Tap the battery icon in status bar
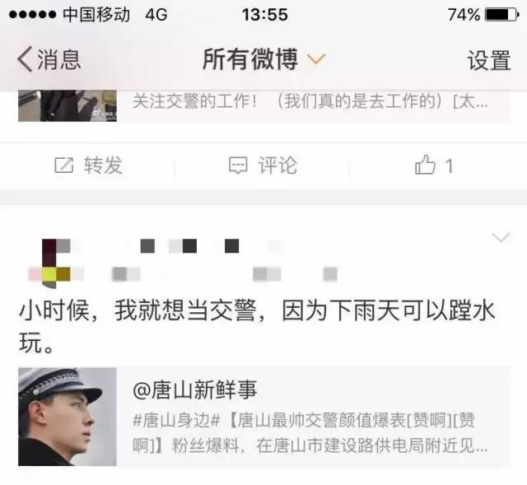 click(x=502, y=15)
